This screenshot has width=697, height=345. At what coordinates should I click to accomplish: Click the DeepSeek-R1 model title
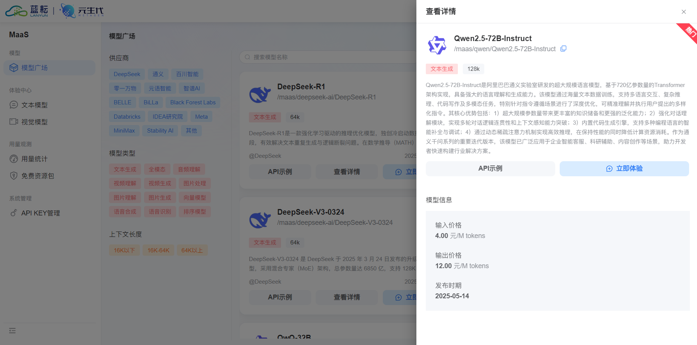pos(301,87)
